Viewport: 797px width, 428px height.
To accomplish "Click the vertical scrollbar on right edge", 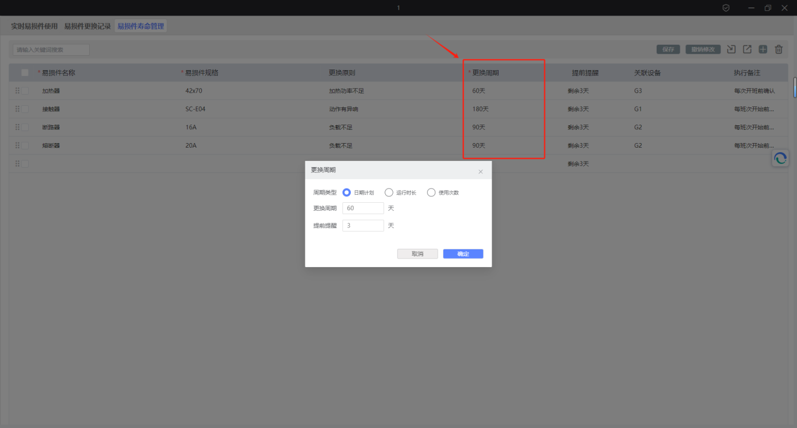I will coord(795,87).
